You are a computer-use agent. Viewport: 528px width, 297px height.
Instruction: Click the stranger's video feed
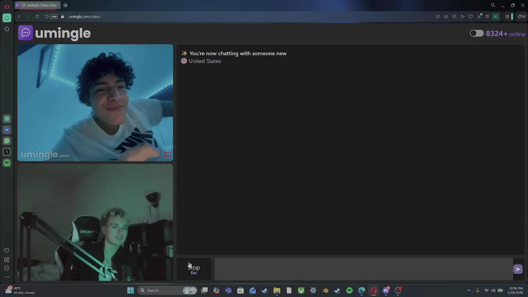click(x=95, y=102)
